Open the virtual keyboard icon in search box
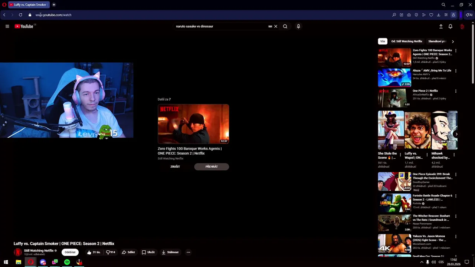This screenshot has height=267, width=475. coord(270,26)
